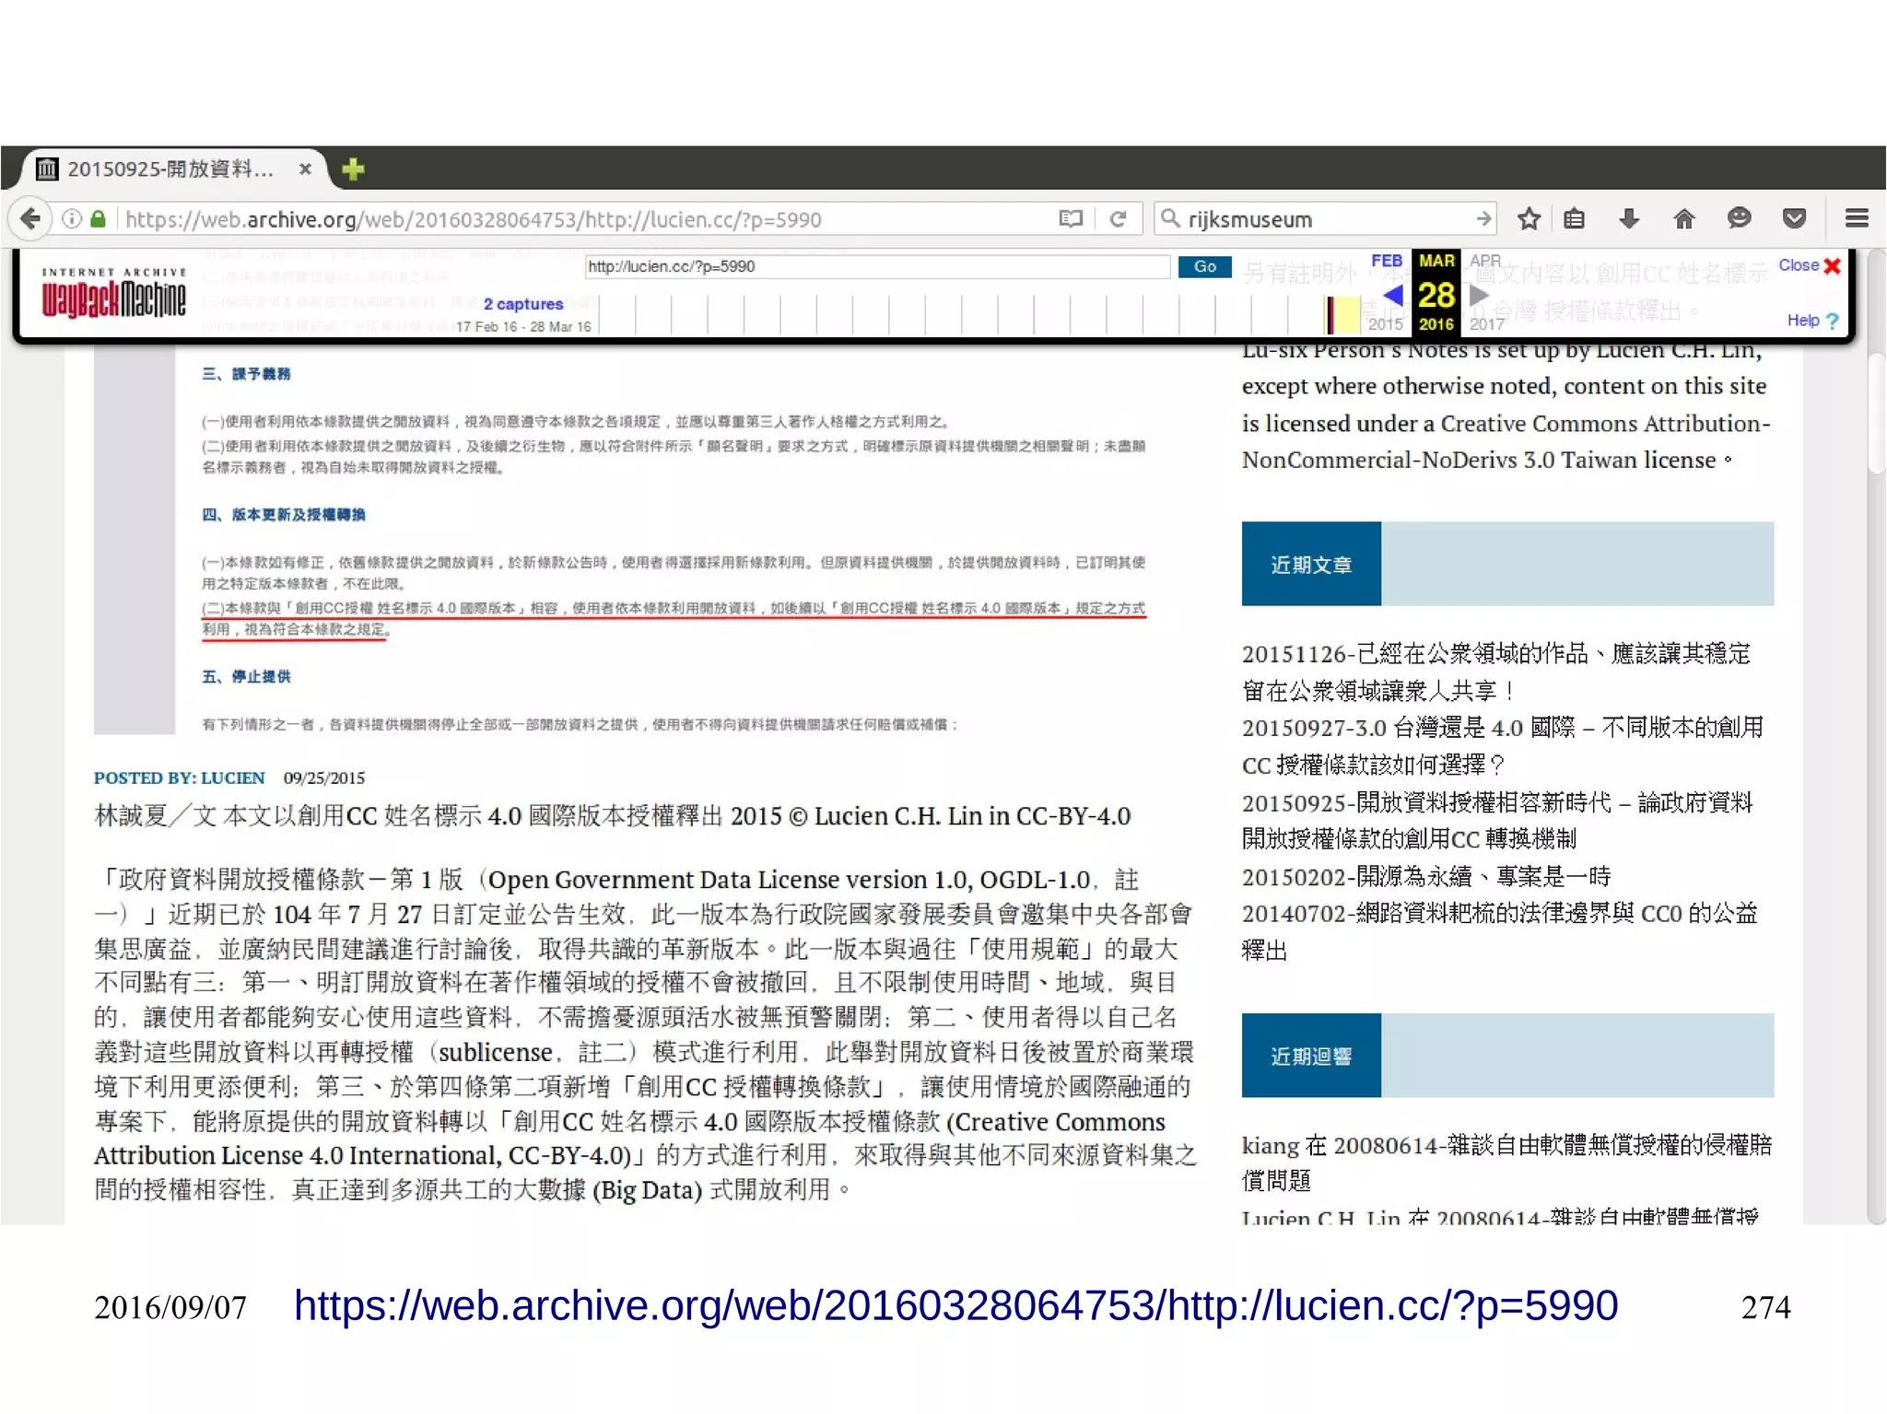Open kiang comment on 20080614 article
1887x1414 pixels.
(1506, 1163)
